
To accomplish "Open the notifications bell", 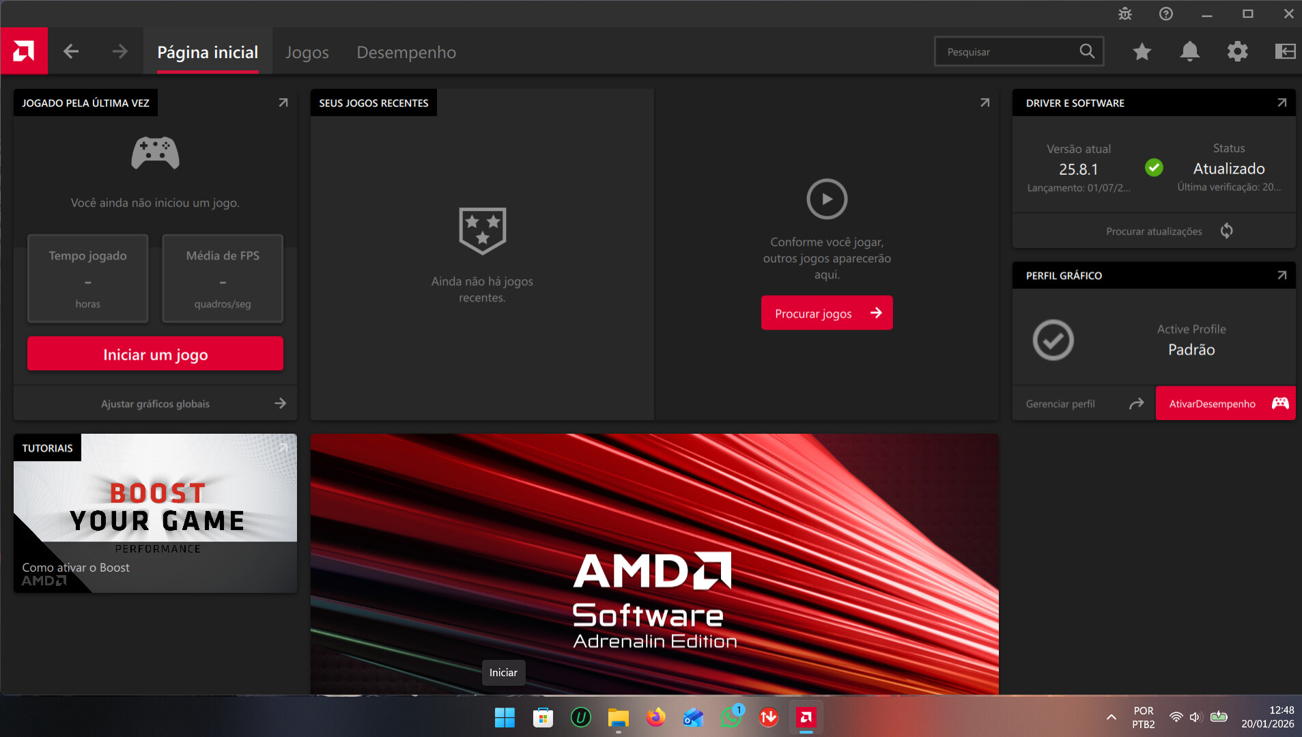I will pos(1189,51).
